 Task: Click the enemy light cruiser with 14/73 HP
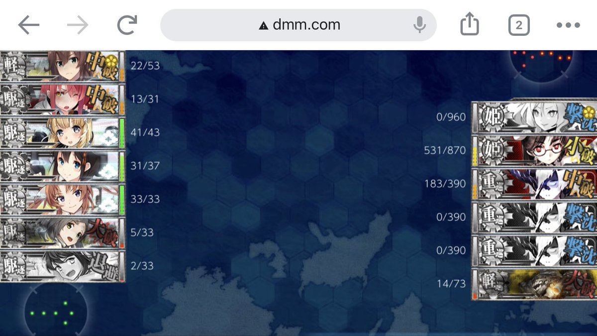click(534, 284)
